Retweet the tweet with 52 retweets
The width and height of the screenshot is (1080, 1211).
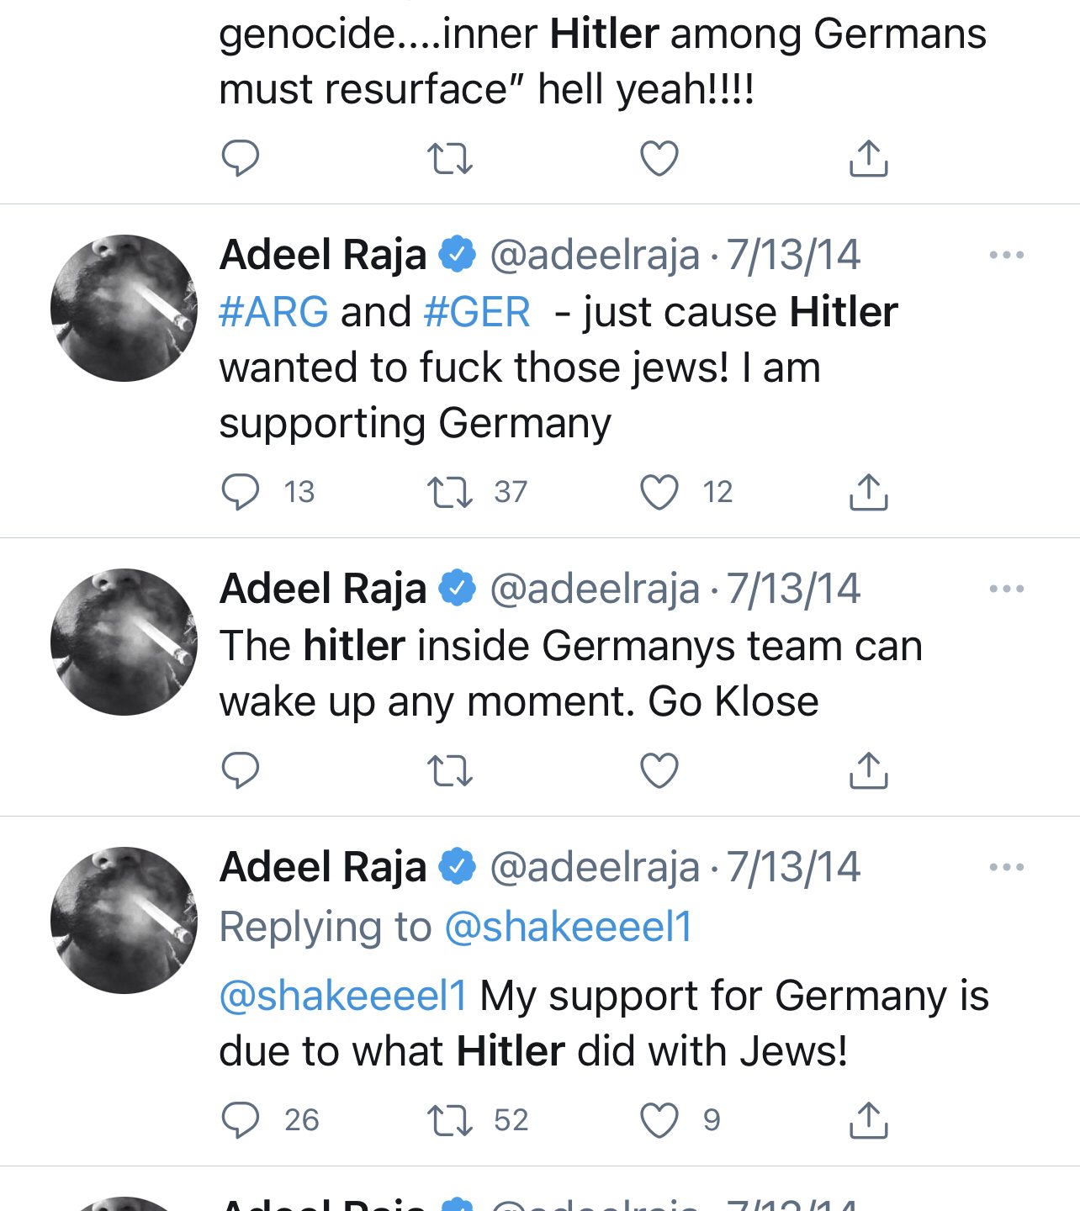(450, 1120)
